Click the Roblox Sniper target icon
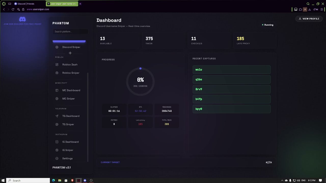 click(57, 73)
